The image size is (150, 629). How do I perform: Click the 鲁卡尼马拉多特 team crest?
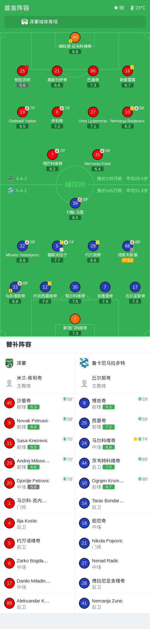(x=84, y=363)
